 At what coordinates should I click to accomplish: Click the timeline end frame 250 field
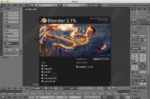[x=59, y=97]
